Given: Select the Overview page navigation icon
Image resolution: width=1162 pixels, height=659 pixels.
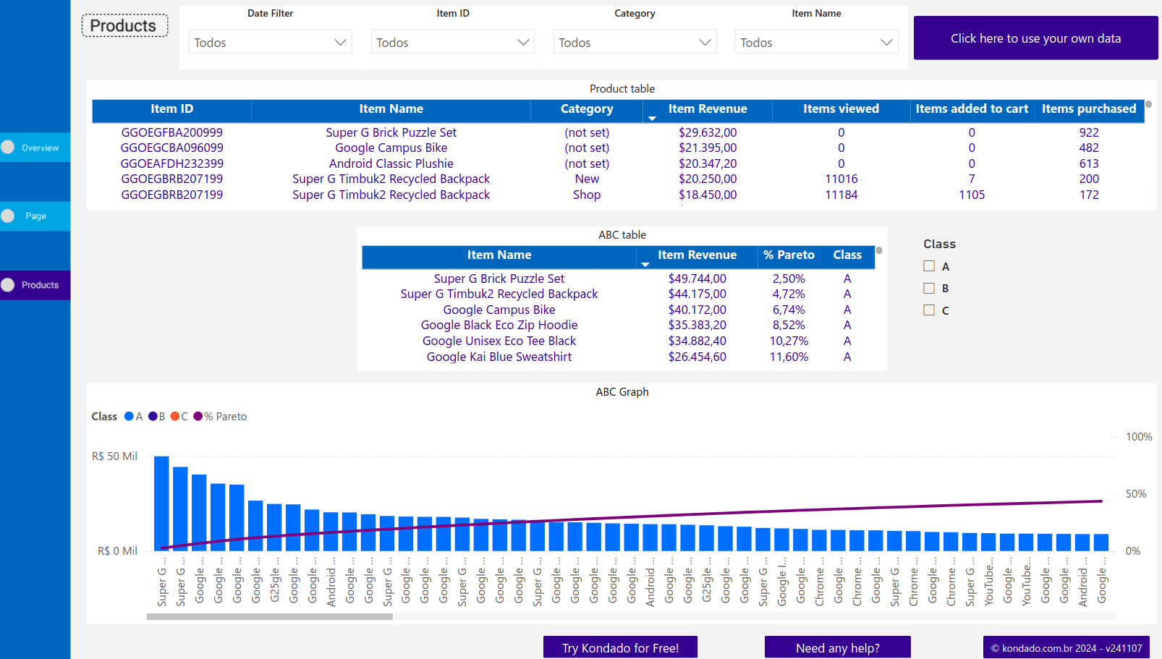Looking at the screenshot, I should point(7,147).
